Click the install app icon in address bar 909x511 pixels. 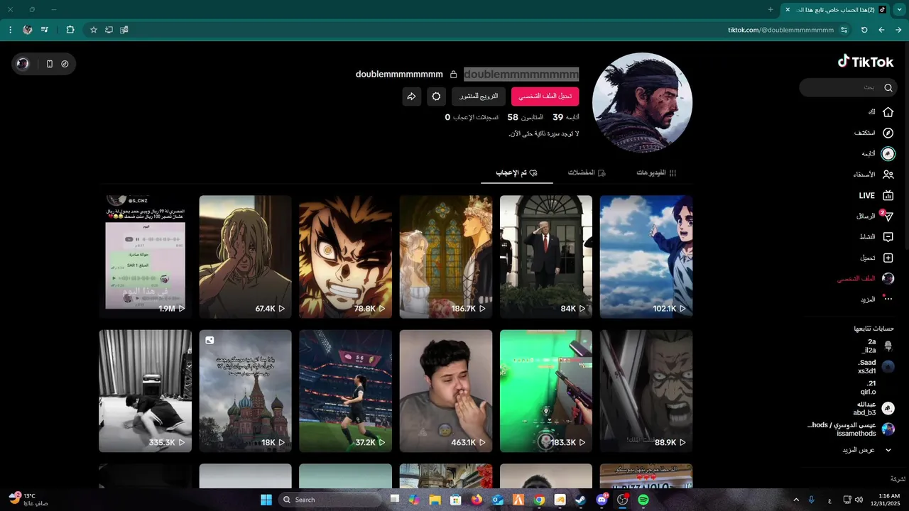(109, 30)
